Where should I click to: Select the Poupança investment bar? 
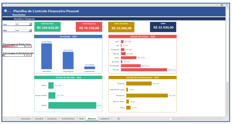tap(139, 84)
